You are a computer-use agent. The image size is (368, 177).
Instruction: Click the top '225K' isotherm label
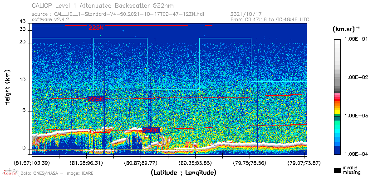tap(96, 28)
